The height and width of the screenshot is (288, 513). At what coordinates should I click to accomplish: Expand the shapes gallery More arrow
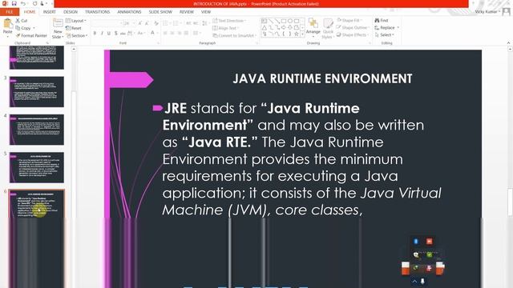pyautogui.click(x=302, y=34)
